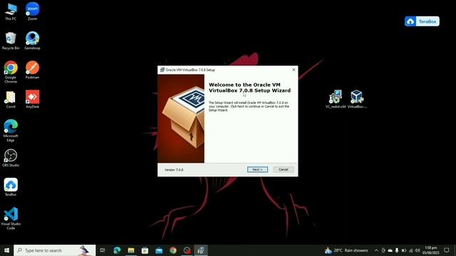Screen dimensions: 456x256
Task: Click the VirtualBox installer taskbar button
Action: click(201, 250)
